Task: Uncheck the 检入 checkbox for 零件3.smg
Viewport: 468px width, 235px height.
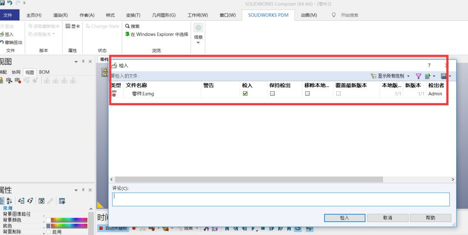Action: coord(245,93)
